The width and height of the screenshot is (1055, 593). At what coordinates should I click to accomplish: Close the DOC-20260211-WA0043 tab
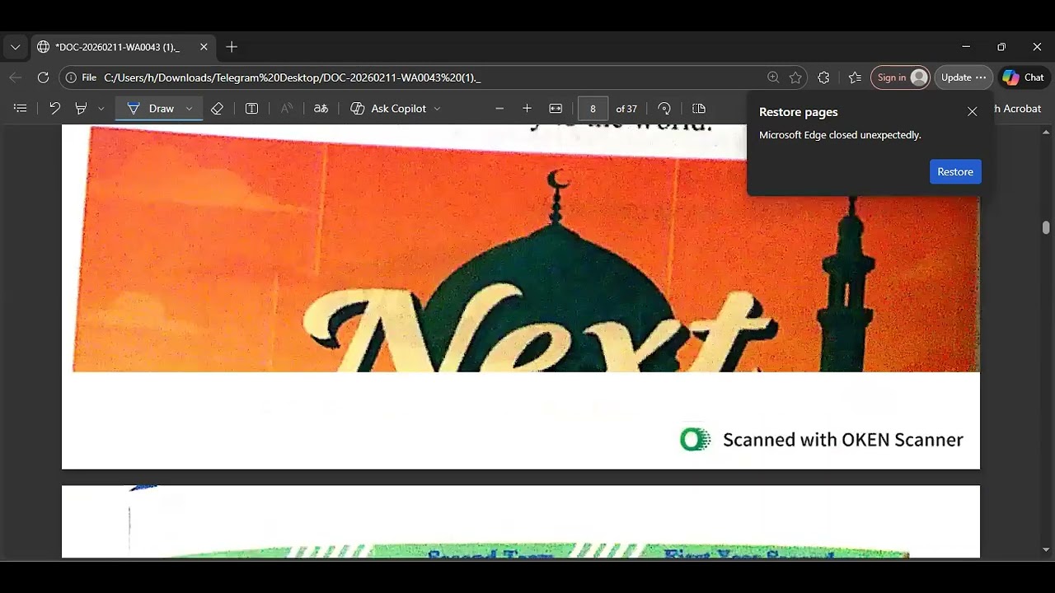204,47
